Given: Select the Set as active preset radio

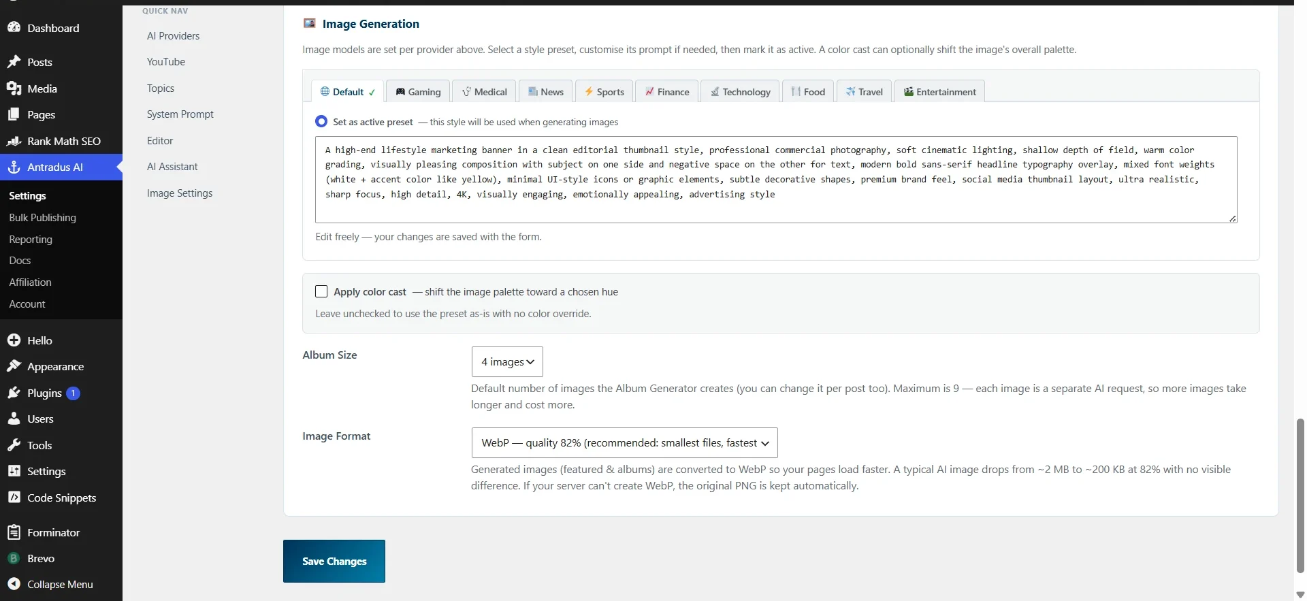Looking at the screenshot, I should [x=321, y=122].
